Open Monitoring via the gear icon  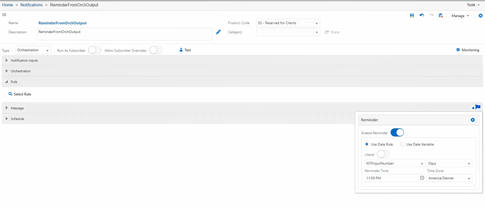coord(458,50)
